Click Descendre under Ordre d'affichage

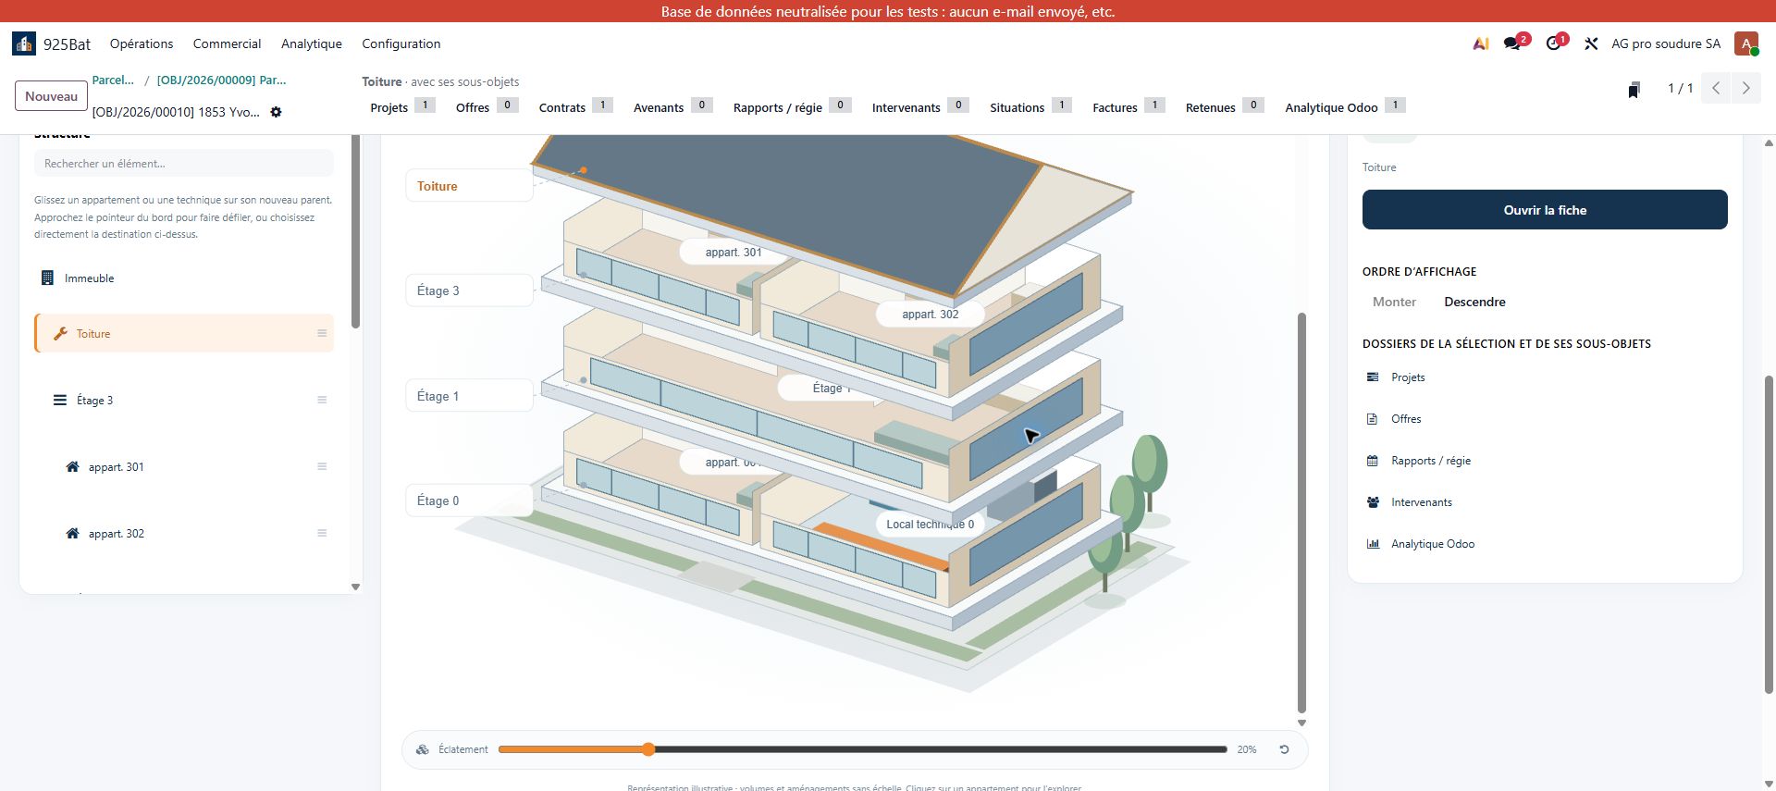1474,302
